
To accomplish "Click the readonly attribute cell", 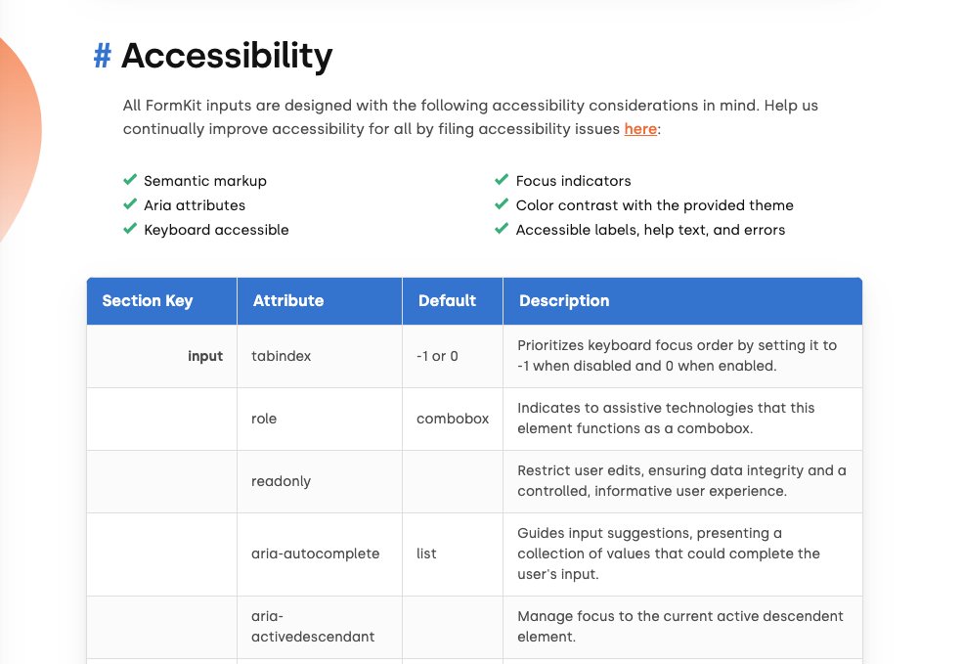I will click(x=320, y=481).
